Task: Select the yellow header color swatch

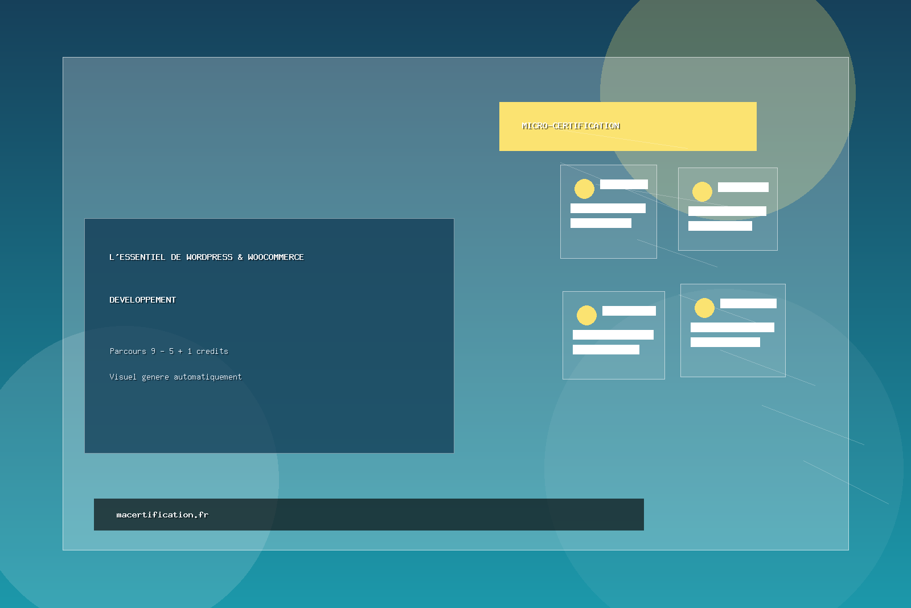Action: [628, 126]
